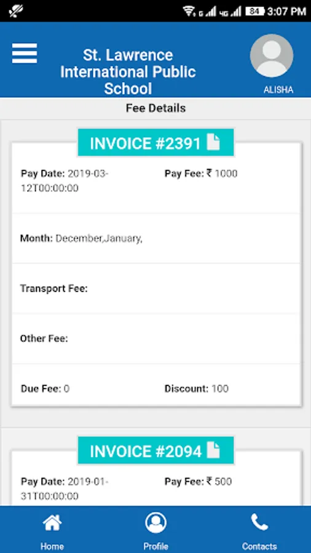Image resolution: width=311 pixels, height=553 pixels.
Task: Select the Pay Fee ₹ 500 field
Action: (x=198, y=481)
